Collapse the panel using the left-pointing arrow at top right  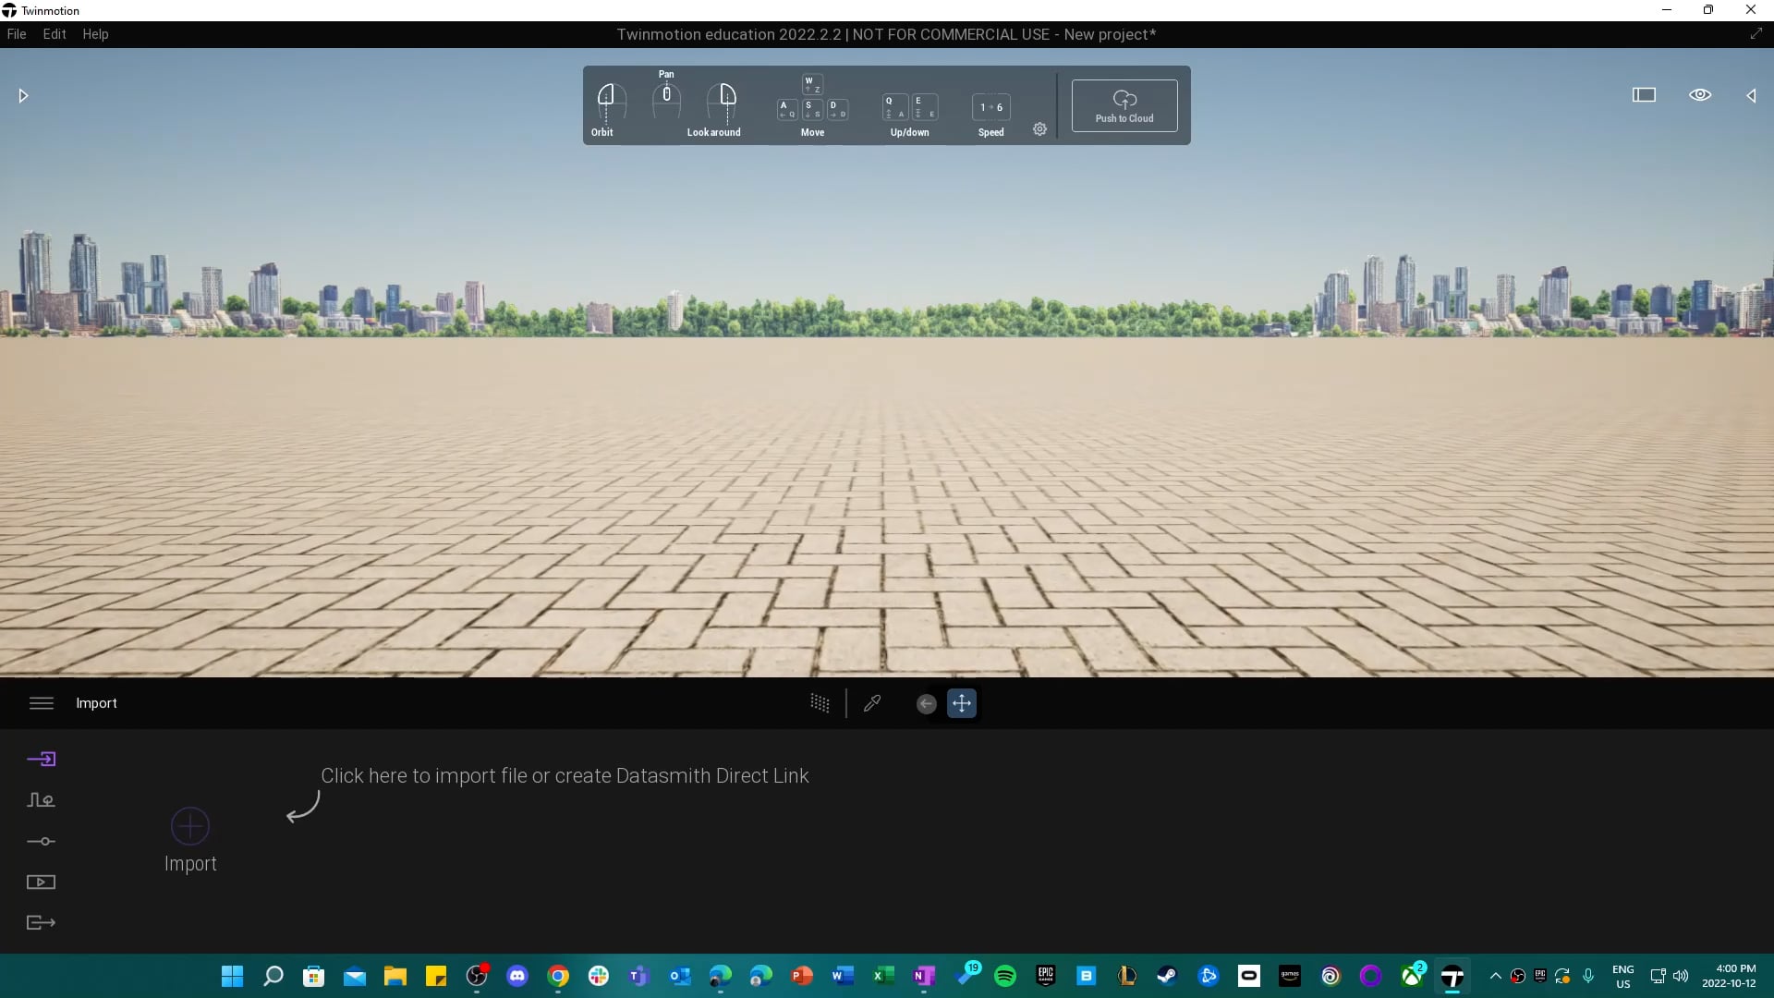(1752, 95)
